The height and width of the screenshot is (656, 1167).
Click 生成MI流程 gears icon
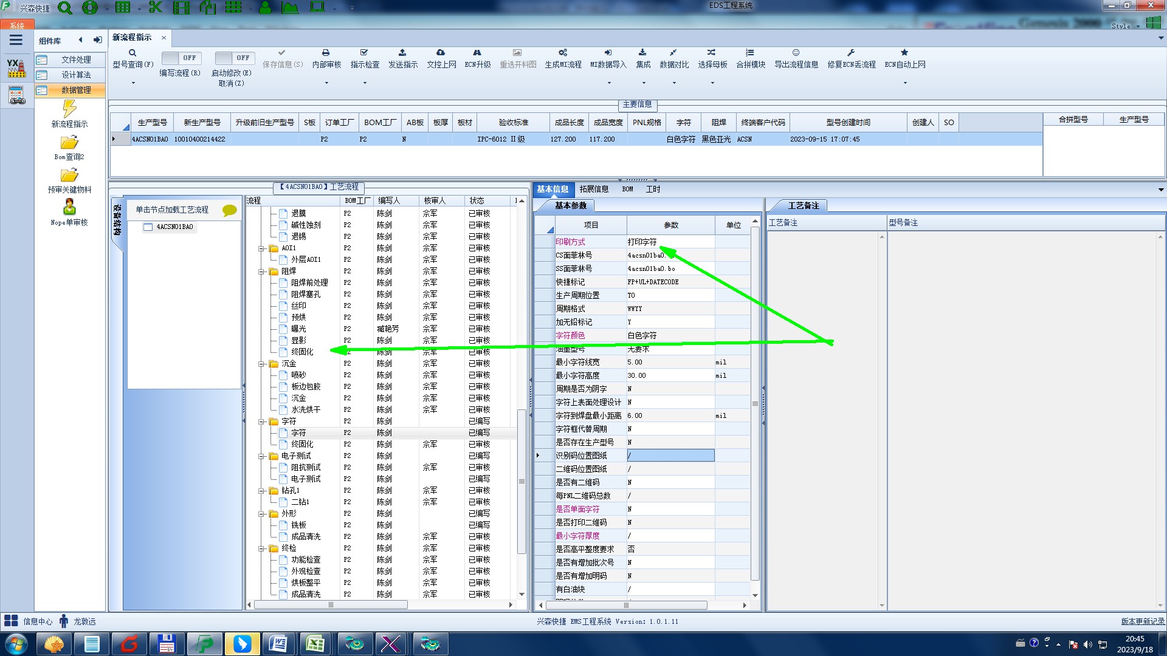(563, 53)
